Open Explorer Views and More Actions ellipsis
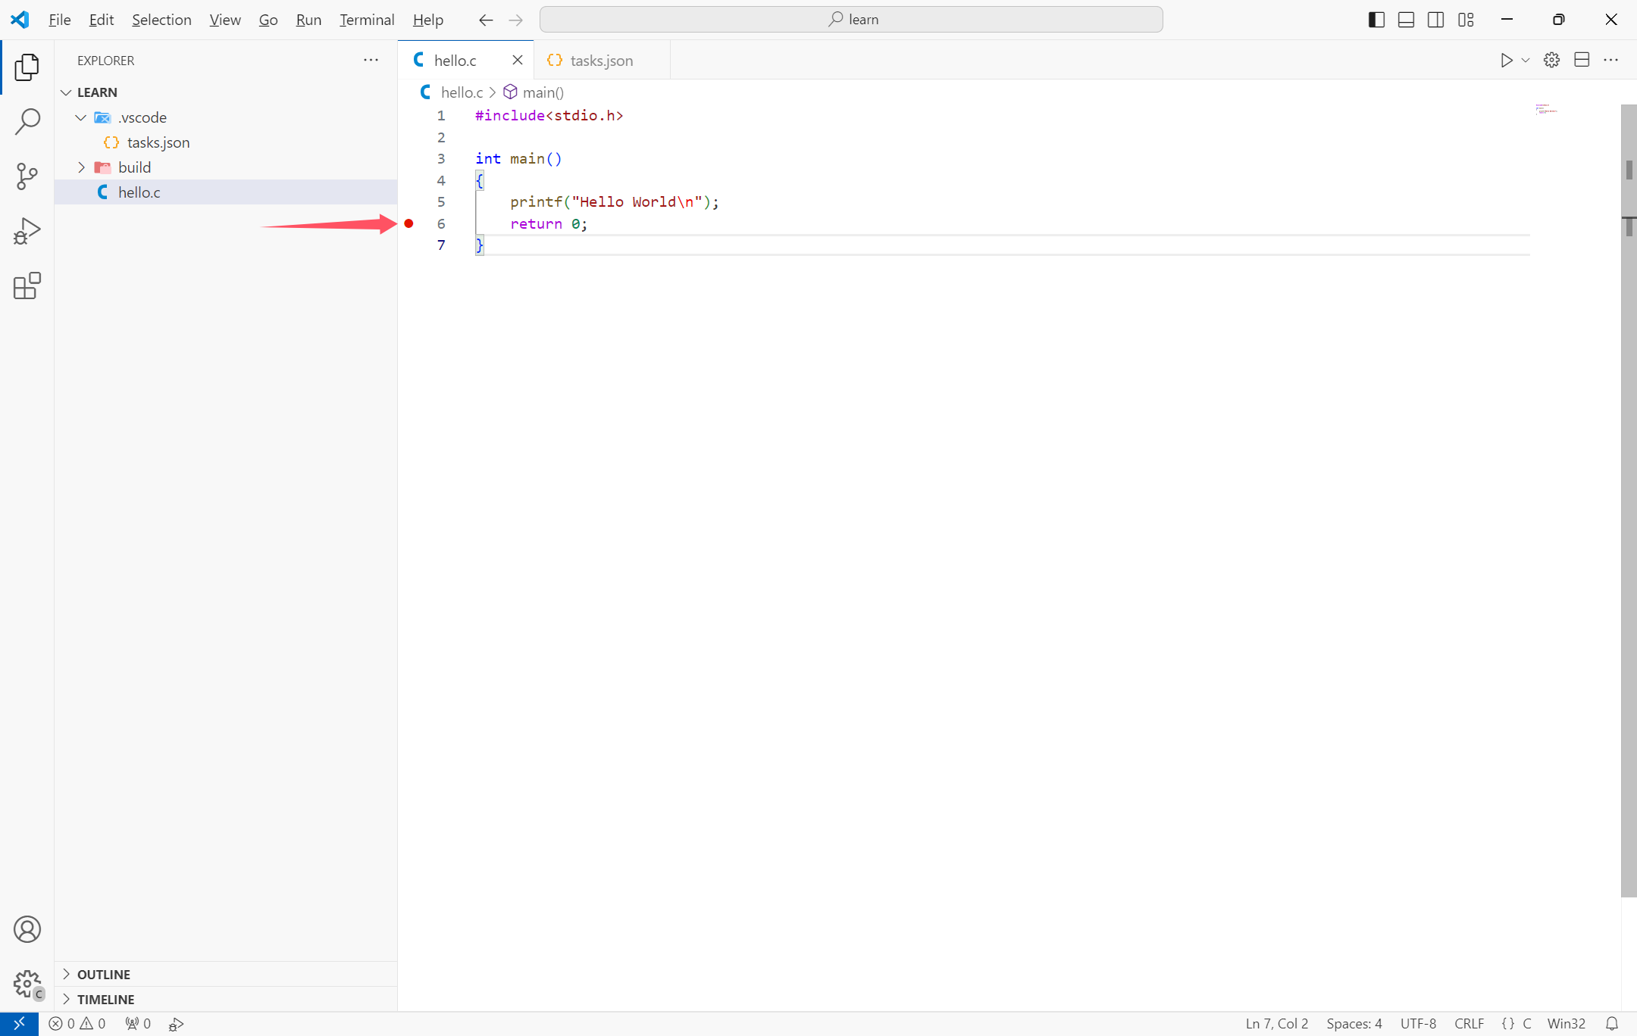The height and width of the screenshot is (1036, 1637). tap(371, 61)
